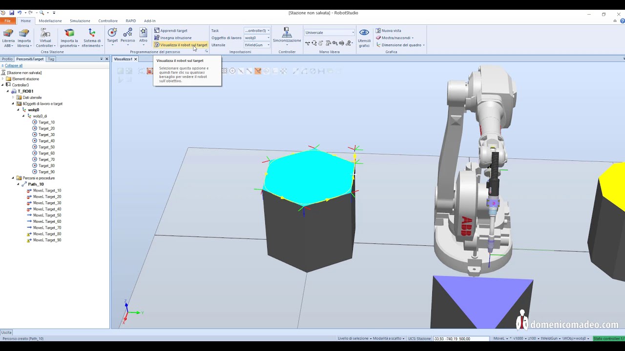Click the Nuova vista icon
The height and width of the screenshot is (351, 625).
coord(391,30)
